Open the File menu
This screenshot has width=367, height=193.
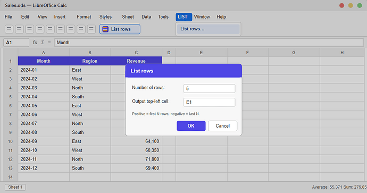coord(9,17)
